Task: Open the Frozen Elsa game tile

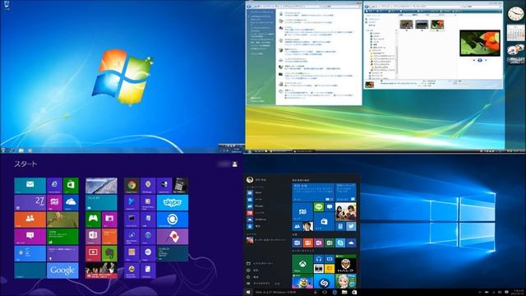Action: pyautogui.click(x=346, y=282)
